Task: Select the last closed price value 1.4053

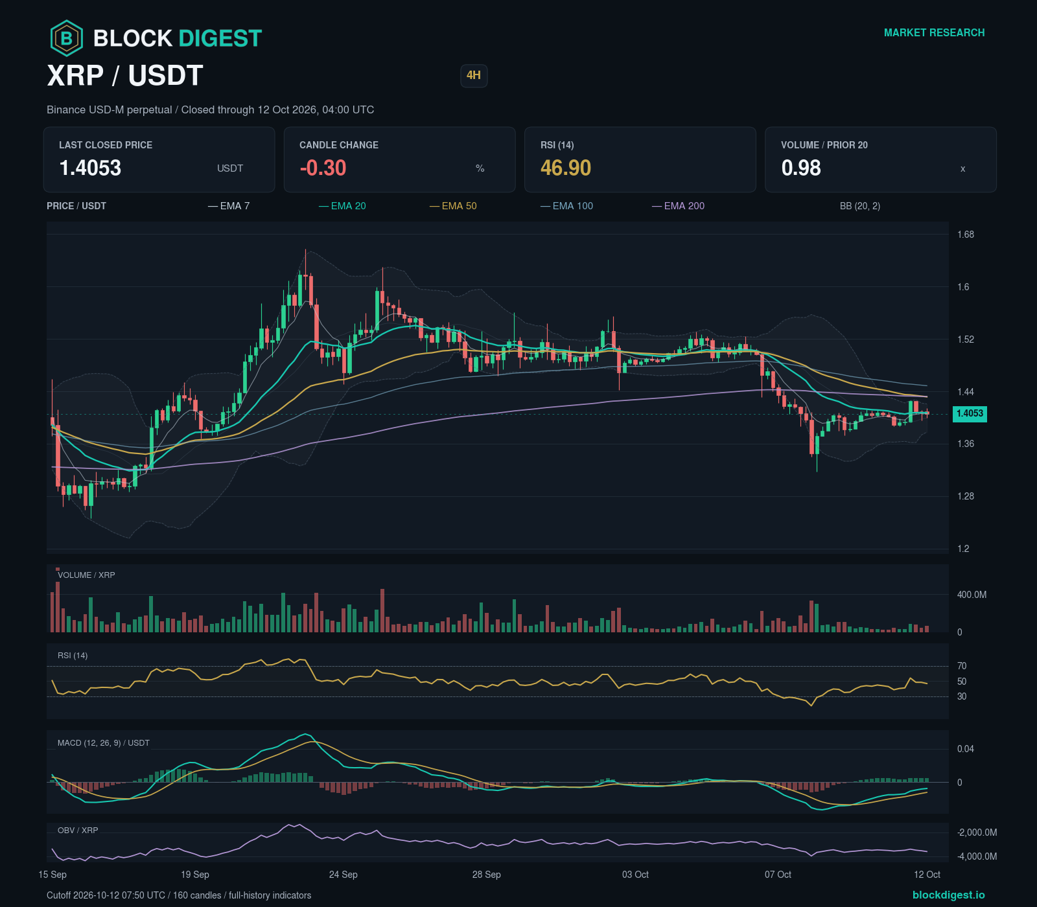Action: (90, 168)
